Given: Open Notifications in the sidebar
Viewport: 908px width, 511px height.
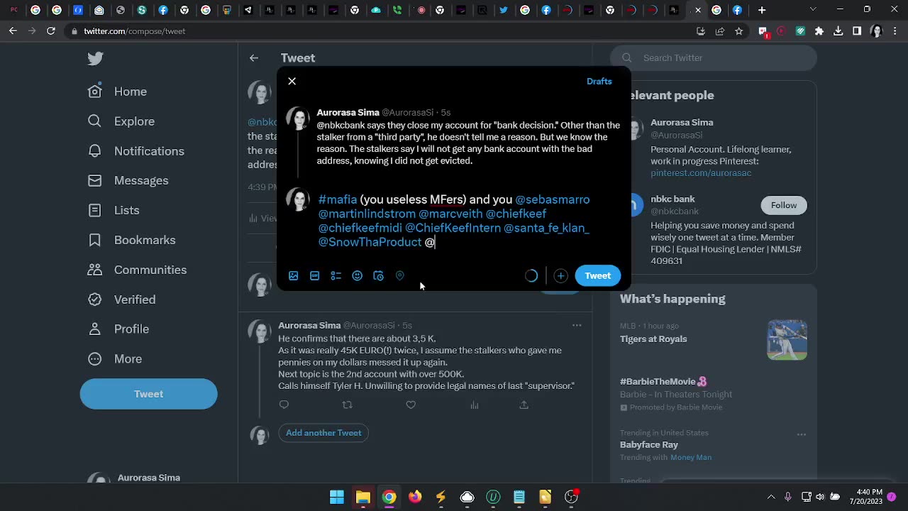Looking at the screenshot, I should (136, 151).
